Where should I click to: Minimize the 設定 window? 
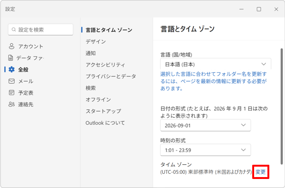click(241, 9)
